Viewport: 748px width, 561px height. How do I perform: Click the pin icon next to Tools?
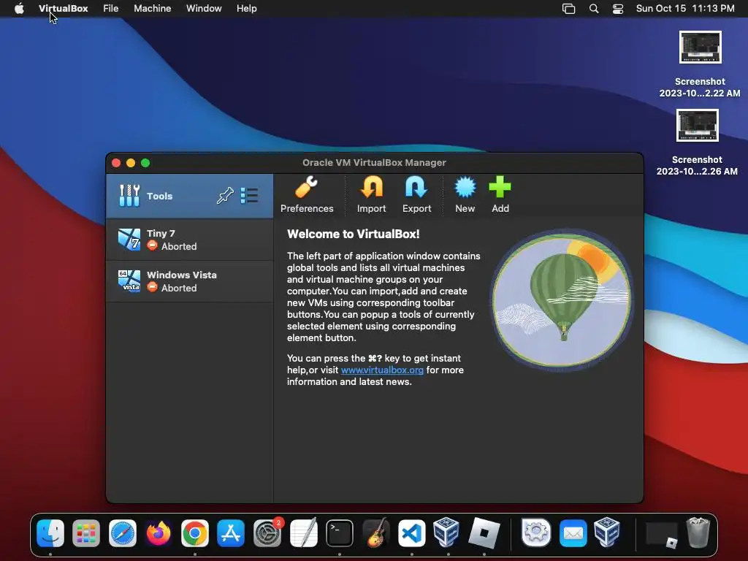click(x=225, y=196)
